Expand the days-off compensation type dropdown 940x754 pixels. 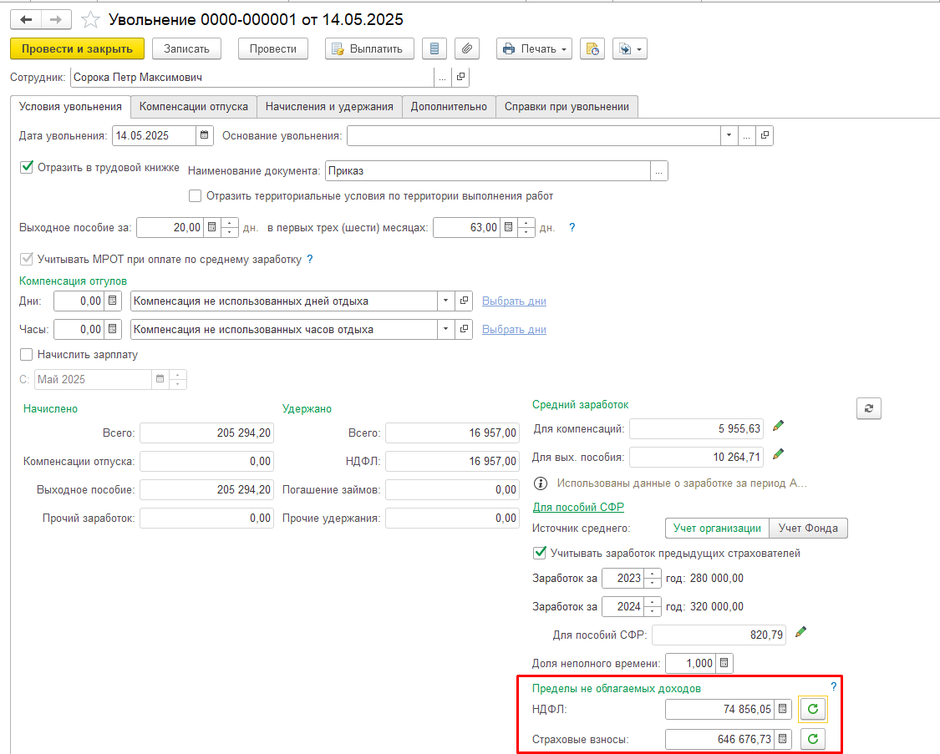pos(445,301)
